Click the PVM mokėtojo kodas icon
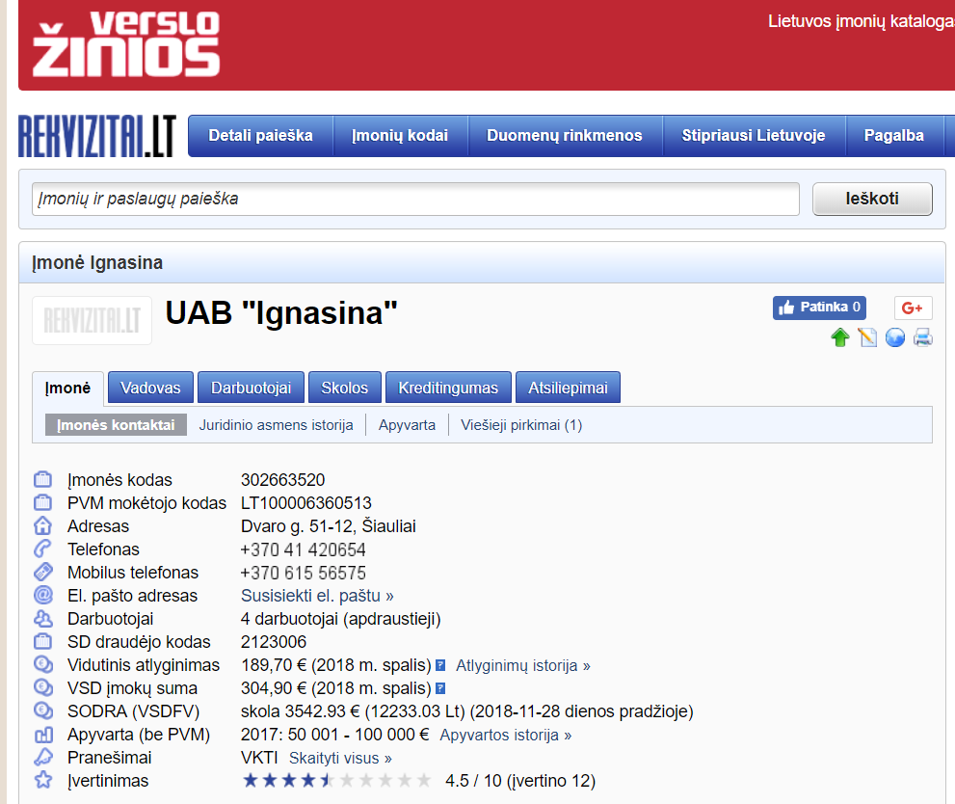Viewport: 955px width, 804px height. click(x=42, y=502)
